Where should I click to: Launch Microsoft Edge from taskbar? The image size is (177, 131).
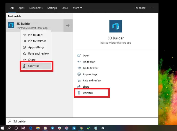(31, 128)
